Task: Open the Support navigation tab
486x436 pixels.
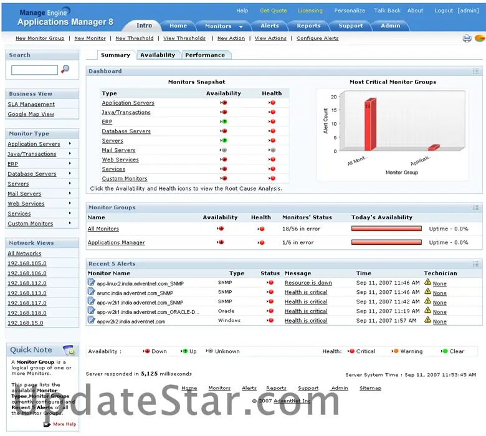Action: click(351, 26)
